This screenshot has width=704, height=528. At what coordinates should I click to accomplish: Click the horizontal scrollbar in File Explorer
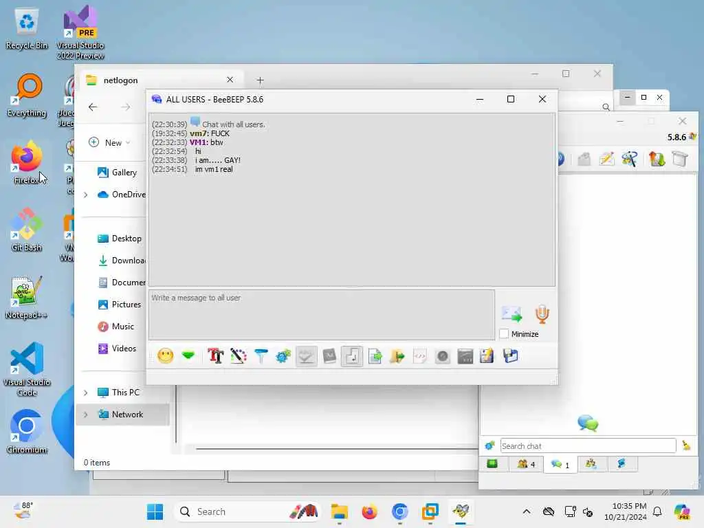click(337, 448)
